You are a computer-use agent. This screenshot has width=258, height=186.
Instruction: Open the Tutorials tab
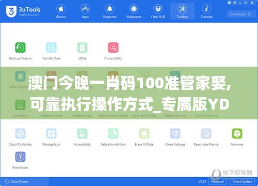pos(206,11)
